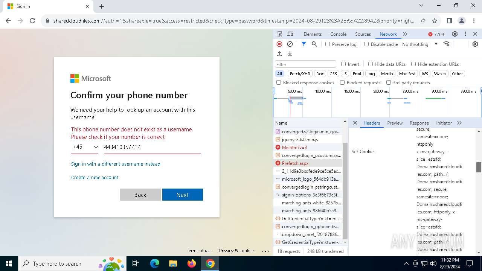
Task: Open Network settings gear in toolbar
Action: click(475, 44)
